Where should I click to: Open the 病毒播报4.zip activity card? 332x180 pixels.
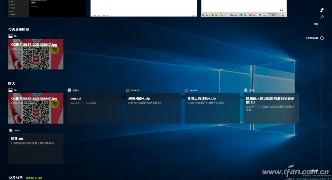[154, 108]
